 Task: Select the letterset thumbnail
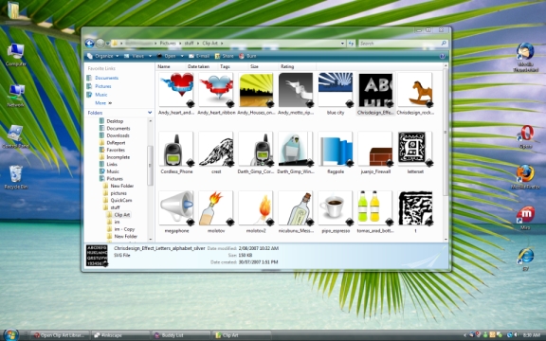[x=415, y=149]
